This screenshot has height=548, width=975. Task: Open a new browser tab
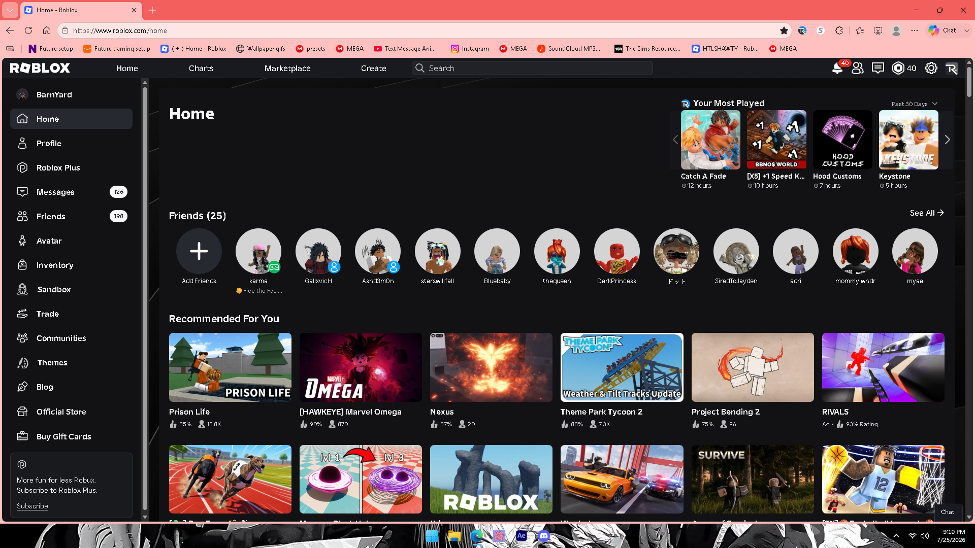pyautogui.click(x=152, y=10)
